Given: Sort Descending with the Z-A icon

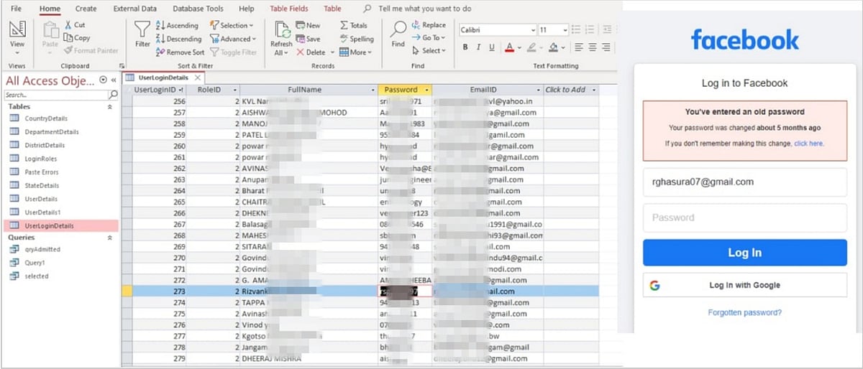Looking at the screenshot, I should pyautogui.click(x=161, y=39).
